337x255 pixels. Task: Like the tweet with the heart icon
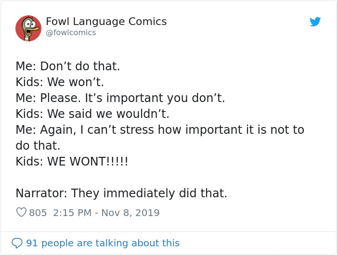coord(21,212)
